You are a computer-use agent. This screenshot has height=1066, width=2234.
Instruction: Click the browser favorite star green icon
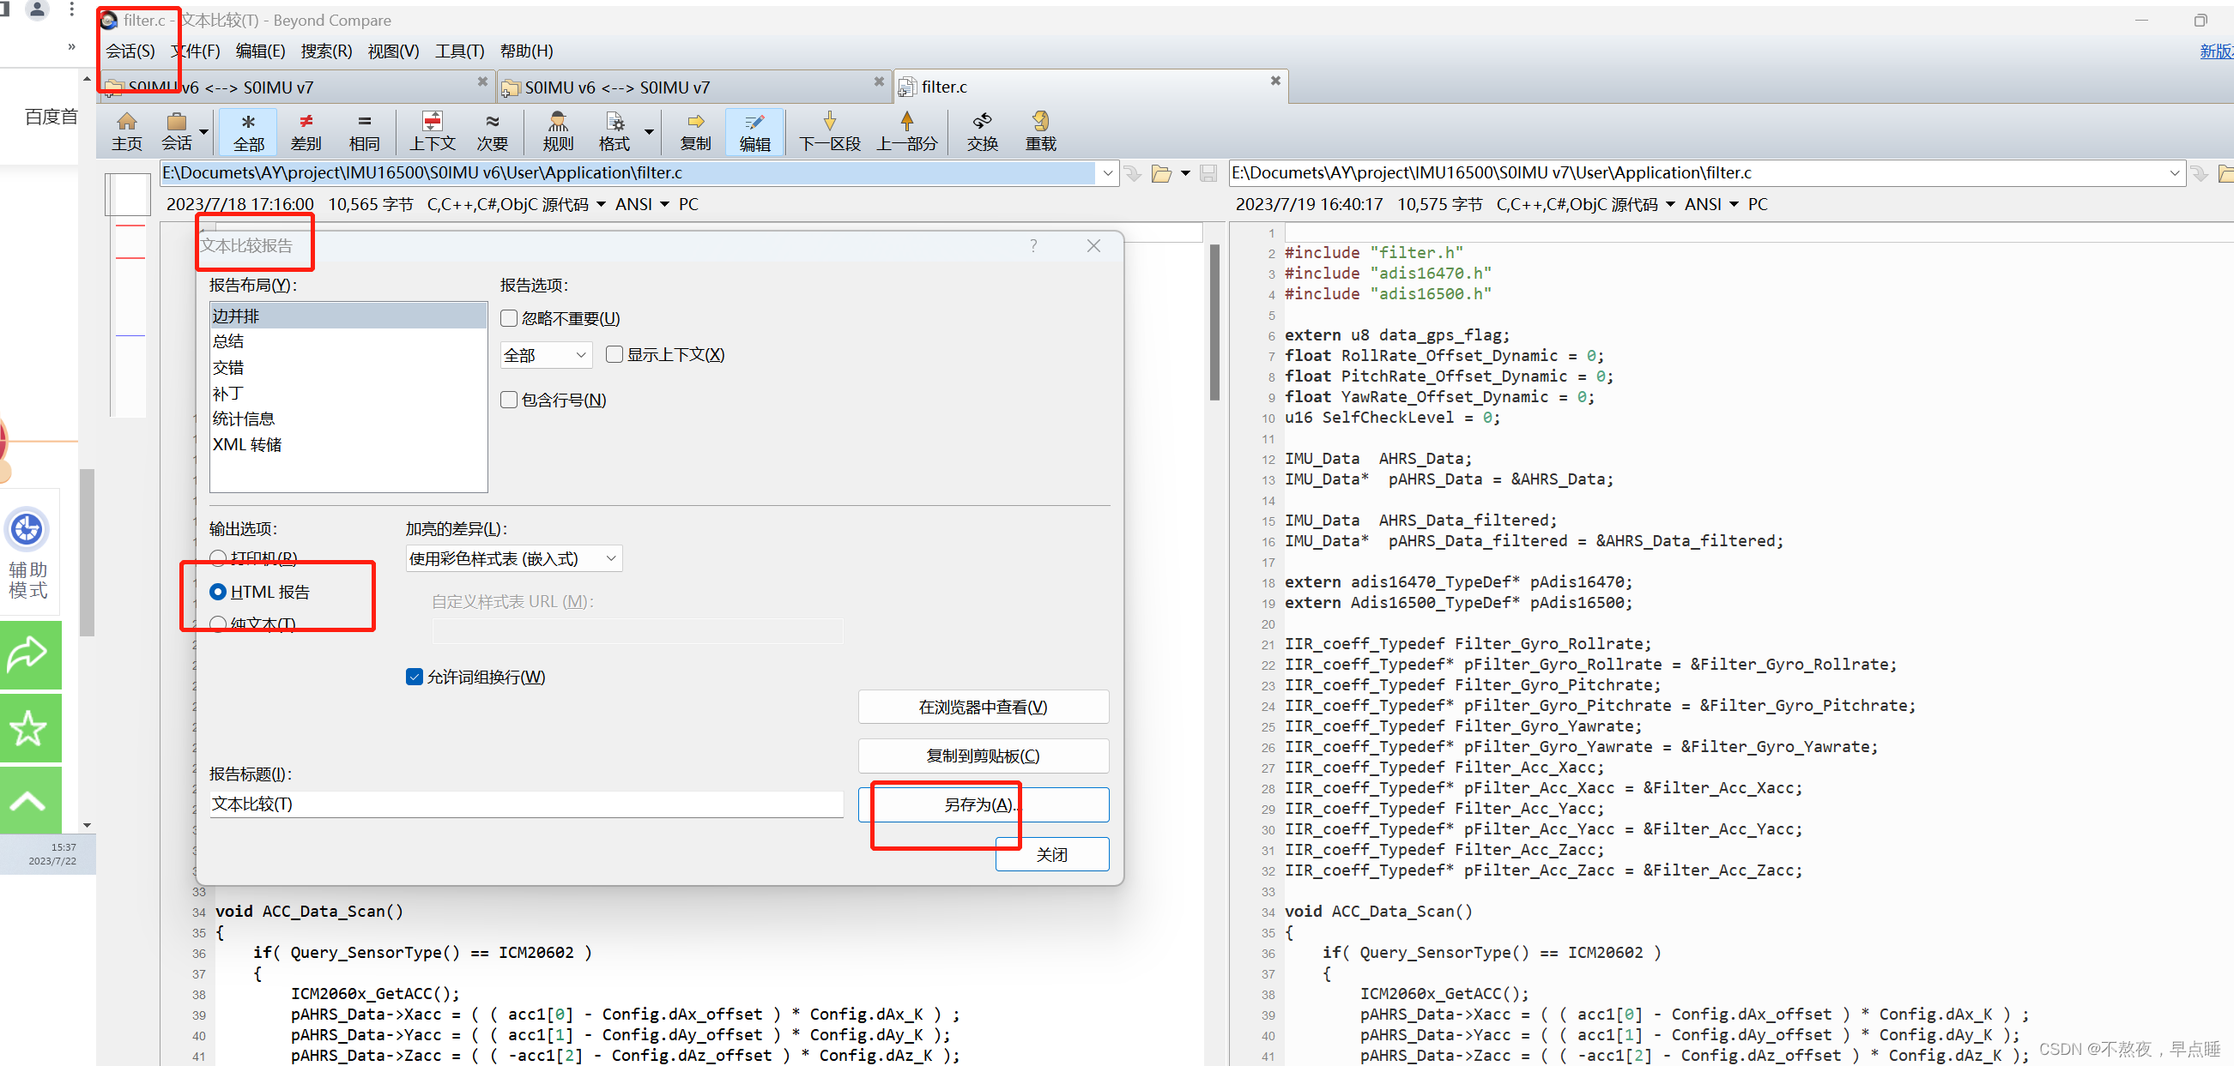[30, 728]
